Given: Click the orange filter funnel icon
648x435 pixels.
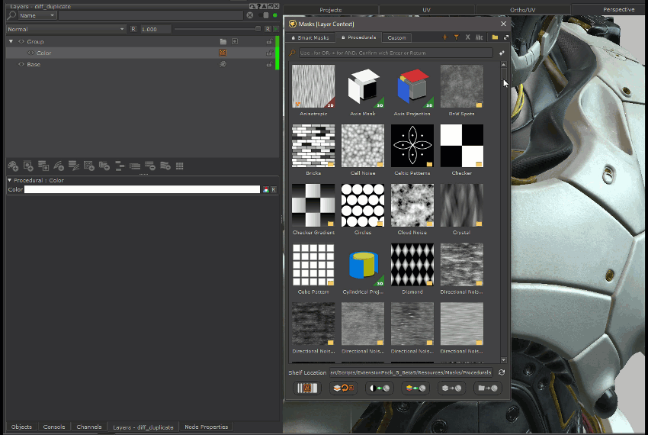Looking at the screenshot, I should point(456,37).
